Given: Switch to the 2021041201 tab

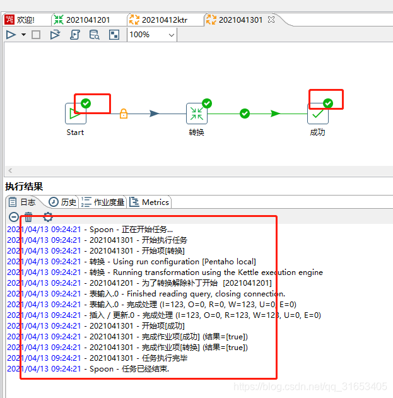Looking at the screenshot, I should pyautogui.click(x=88, y=20).
